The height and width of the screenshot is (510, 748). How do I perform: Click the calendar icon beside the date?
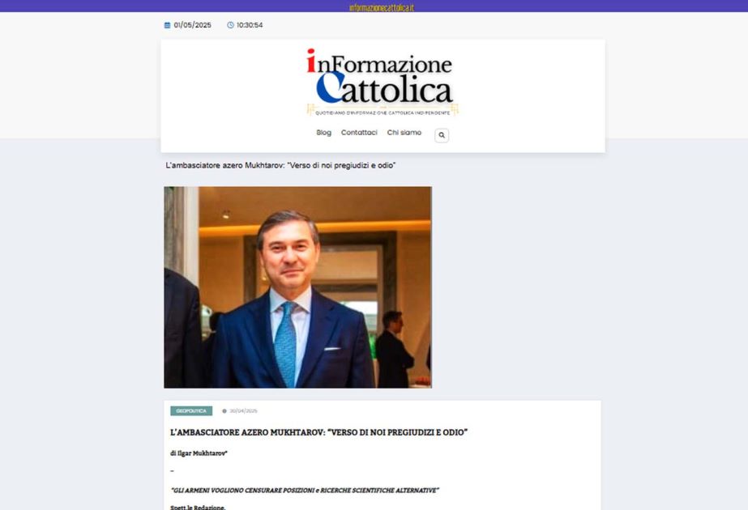[x=168, y=25]
